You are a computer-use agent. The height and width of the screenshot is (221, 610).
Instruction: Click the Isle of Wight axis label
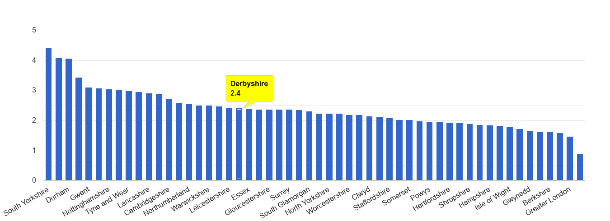coord(493,198)
